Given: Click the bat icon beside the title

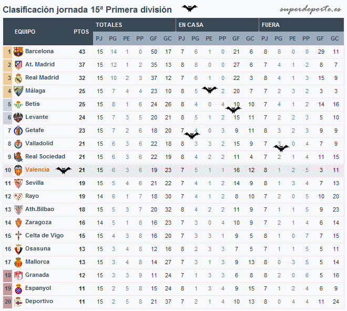Looking at the screenshot, I should click(190, 8).
